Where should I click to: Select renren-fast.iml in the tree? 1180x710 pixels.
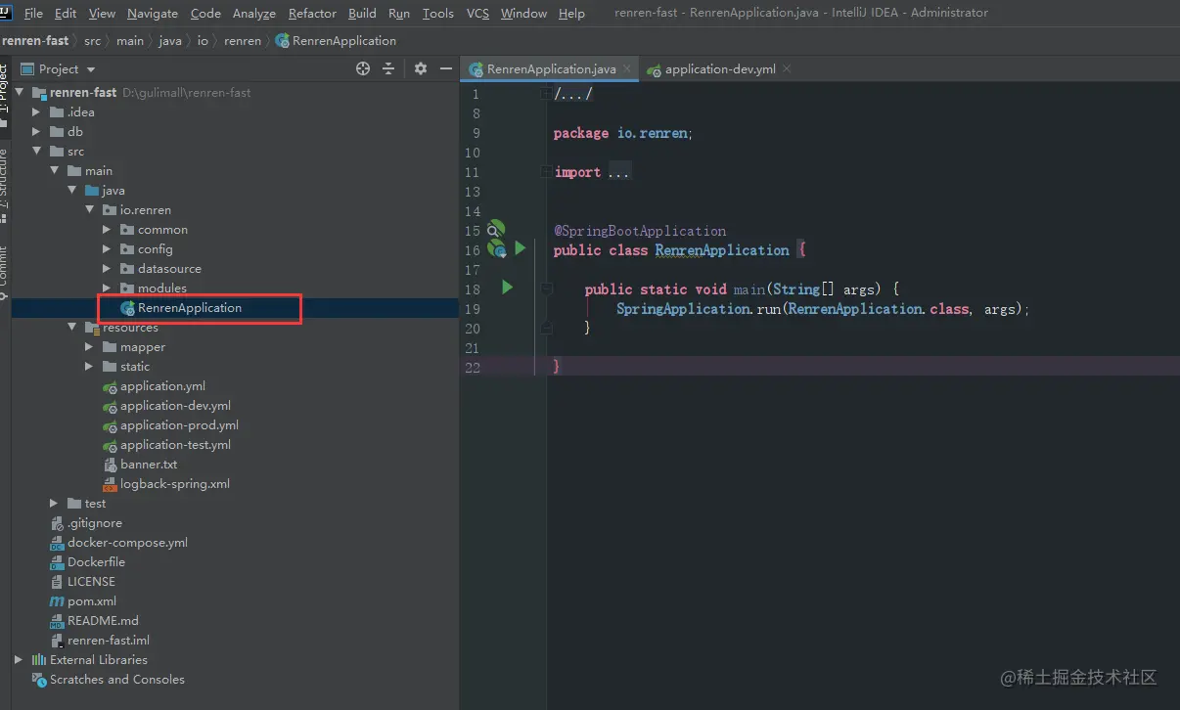pyautogui.click(x=109, y=641)
